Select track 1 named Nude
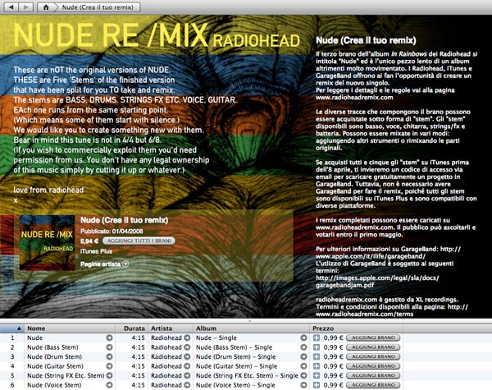492x390 pixels. tap(34, 337)
